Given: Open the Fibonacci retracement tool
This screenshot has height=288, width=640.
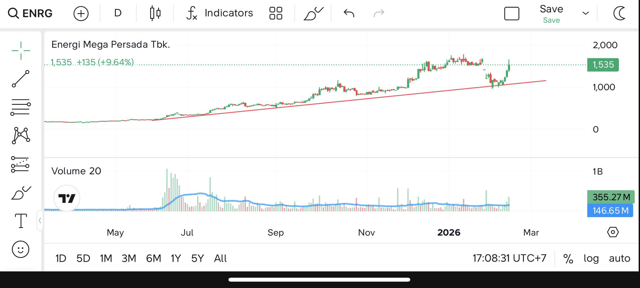Looking at the screenshot, I should point(21,107).
